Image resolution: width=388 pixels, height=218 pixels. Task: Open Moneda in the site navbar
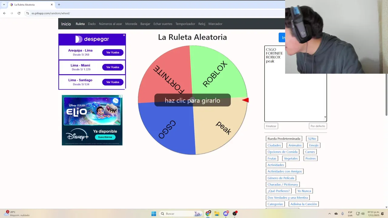(131, 24)
